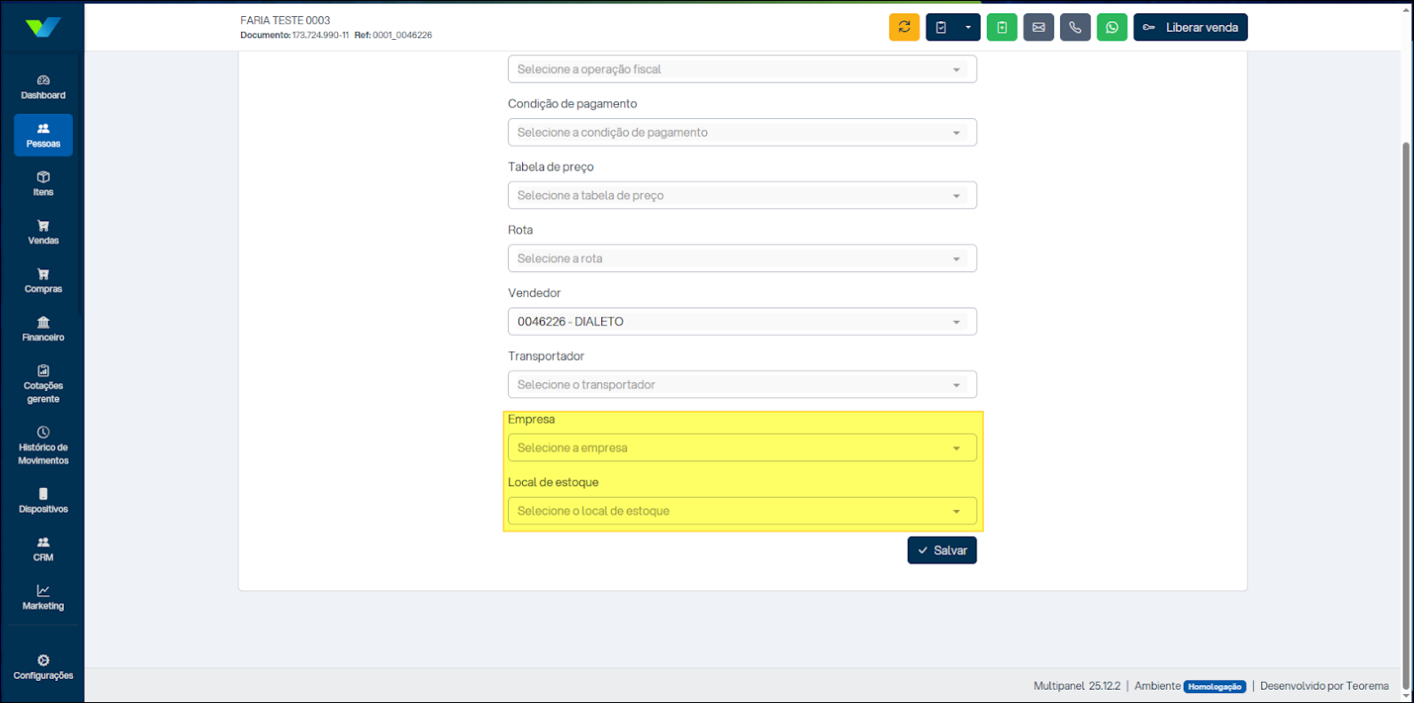
Task: Open the Vendas menu item
Action: point(43,232)
